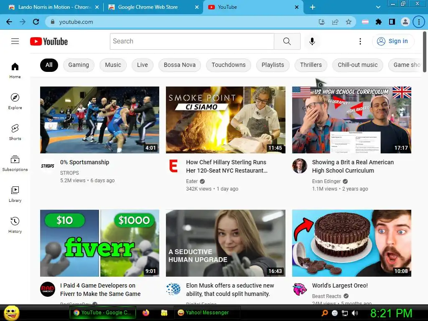The height and width of the screenshot is (321, 428).
Task: Open Eater channel avatar
Action: click(x=173, y=166)
